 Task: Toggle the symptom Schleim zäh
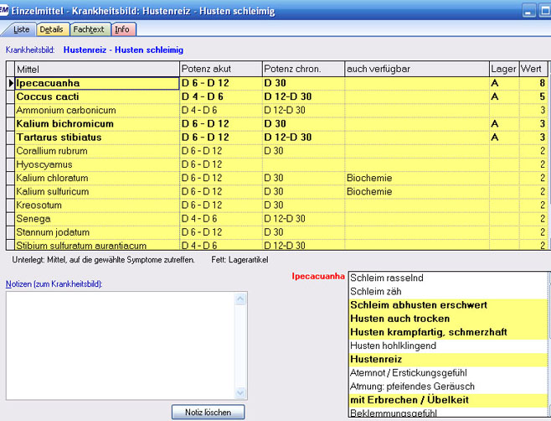tap(445, 290)
